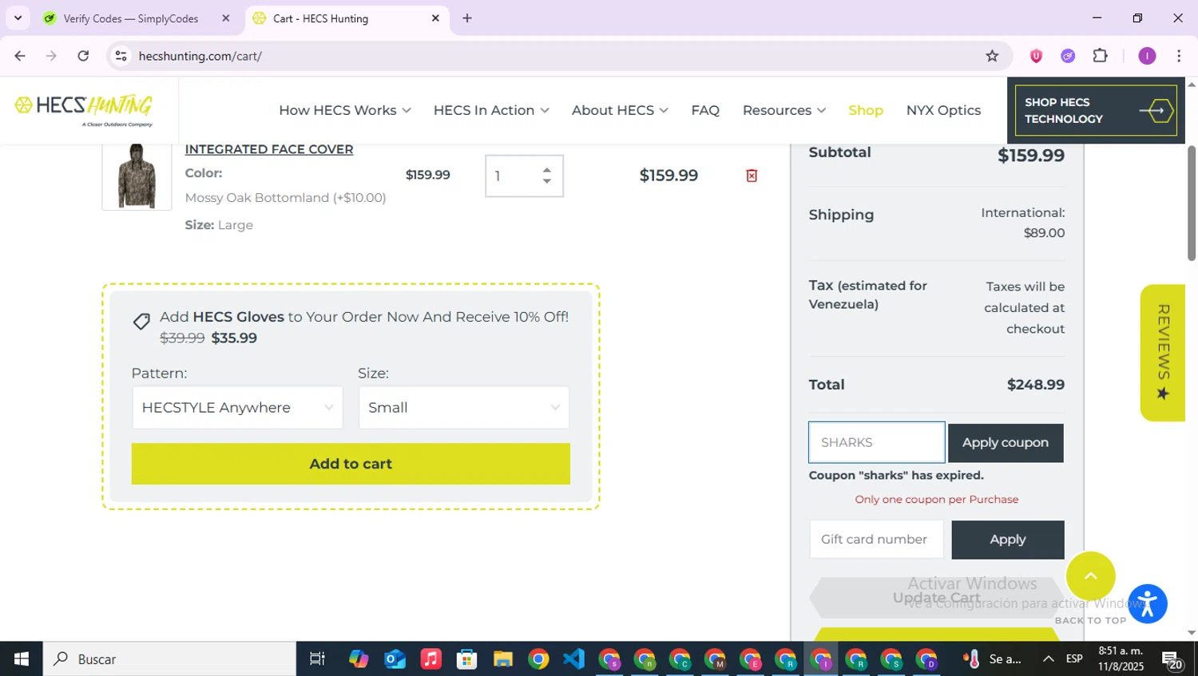
Task: Add HECS Gloves to cart
Action: [351, 464]
